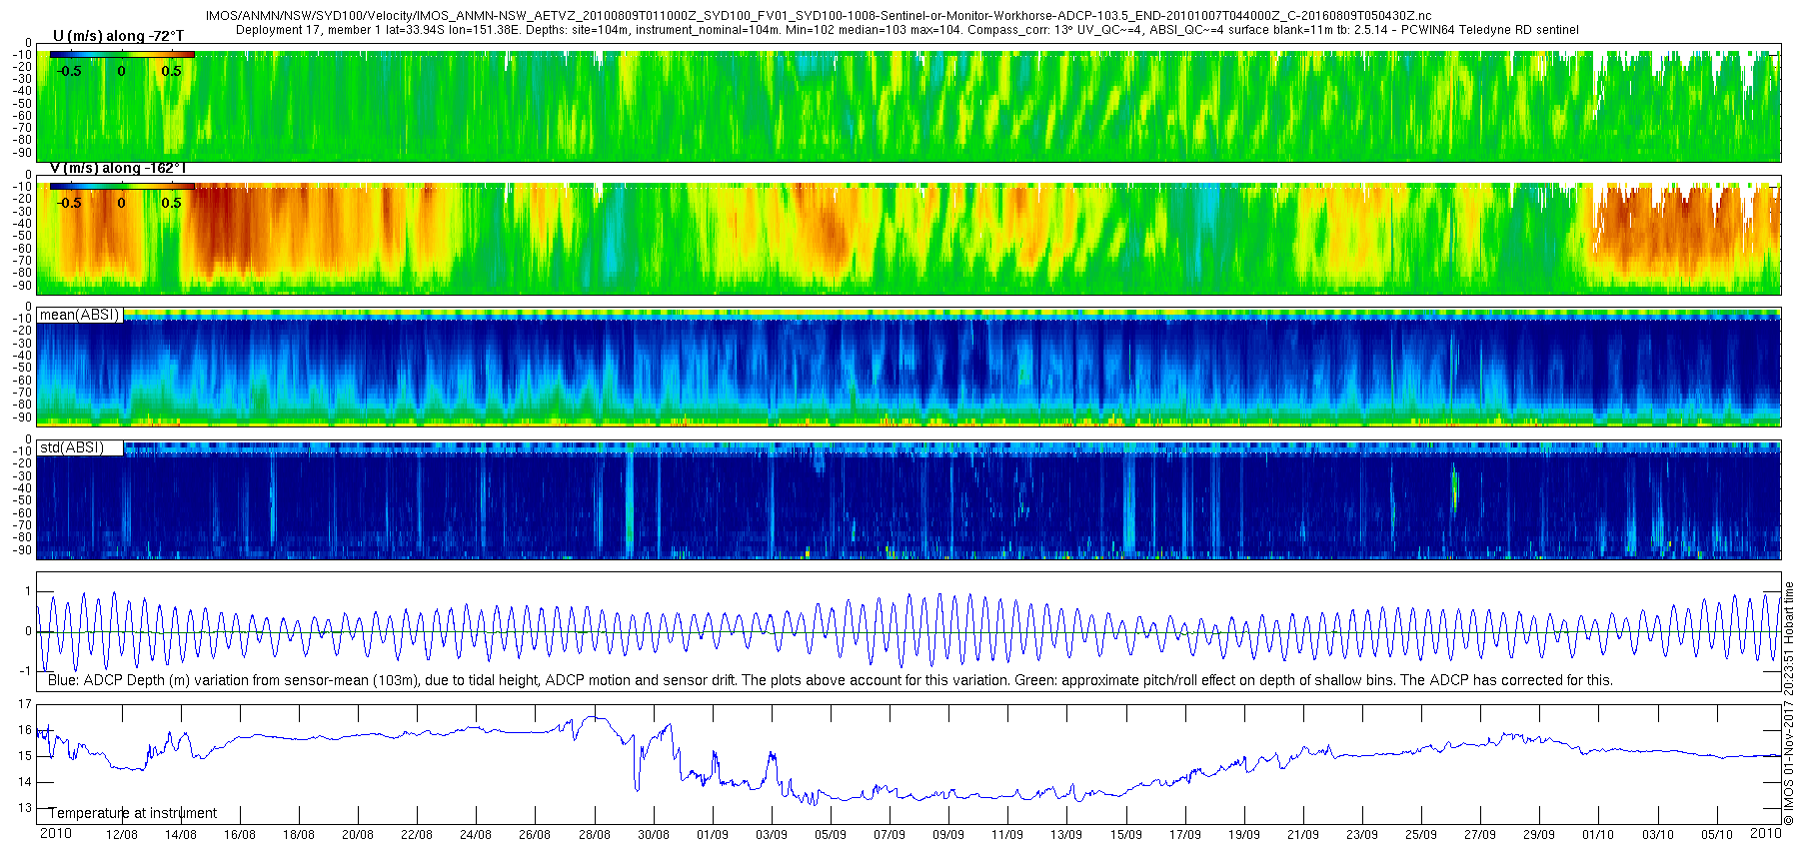Click the 23/09 date tick label

pyautogui.click(x=1362, y=835)
